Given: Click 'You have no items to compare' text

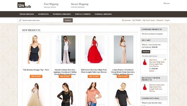Looking at the screenshot, I should [x=152, y=34].
